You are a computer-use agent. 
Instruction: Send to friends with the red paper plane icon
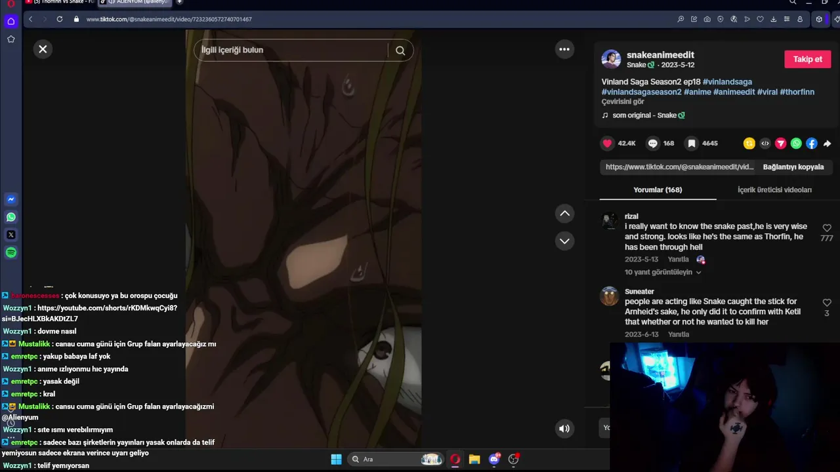coord(780,144)
